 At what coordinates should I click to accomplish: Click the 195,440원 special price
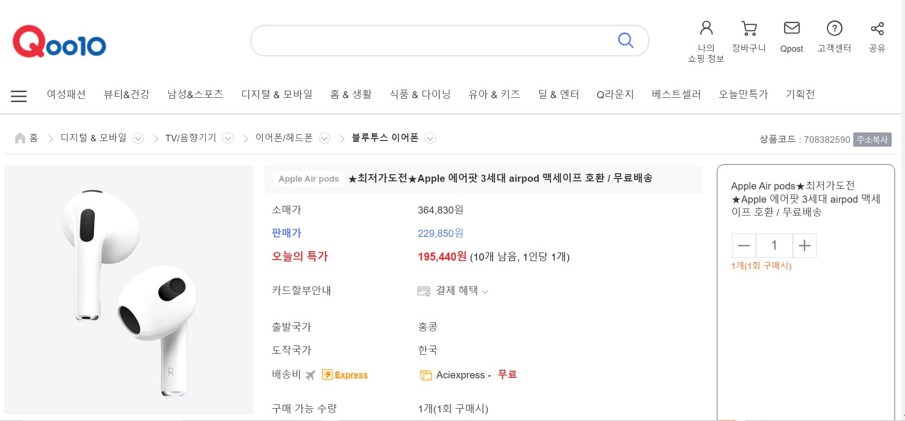[442, 257]
